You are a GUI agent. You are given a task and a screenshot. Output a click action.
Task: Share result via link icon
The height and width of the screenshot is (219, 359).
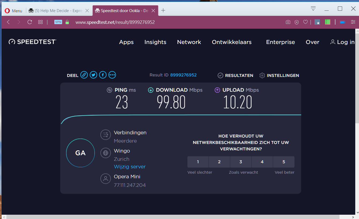point(84,75)
